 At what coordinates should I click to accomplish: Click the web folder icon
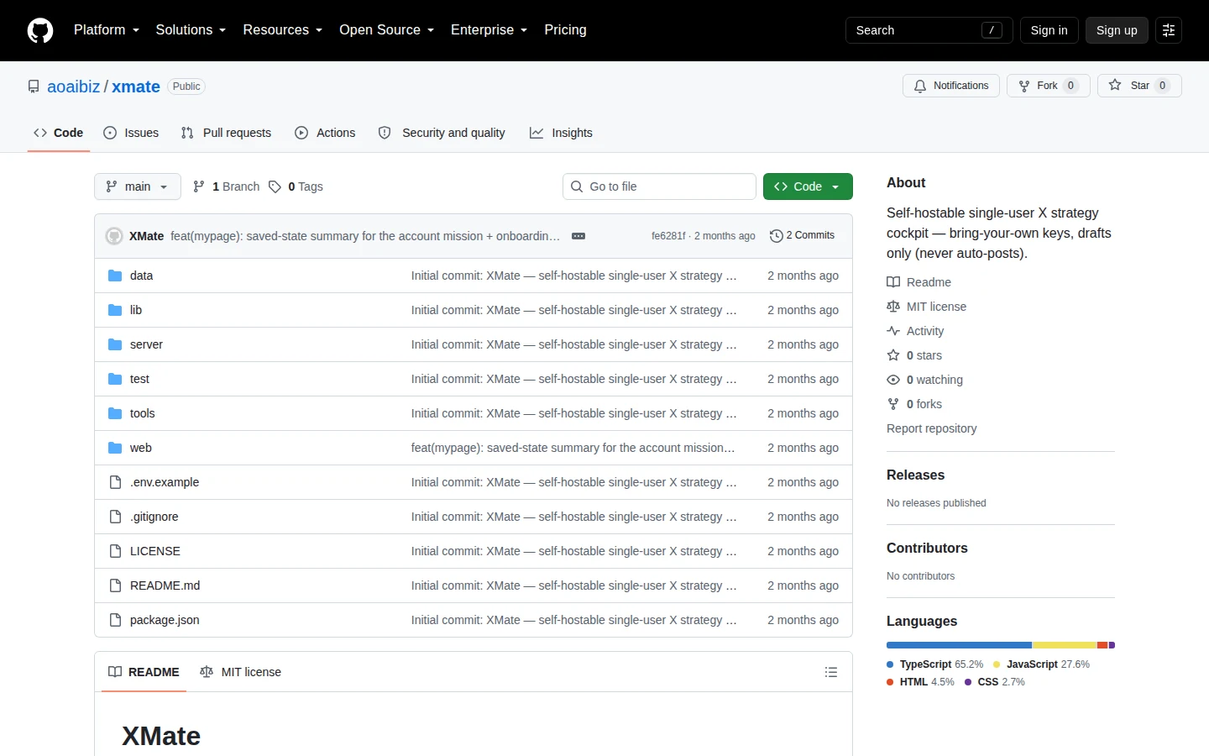click(115, 448)
